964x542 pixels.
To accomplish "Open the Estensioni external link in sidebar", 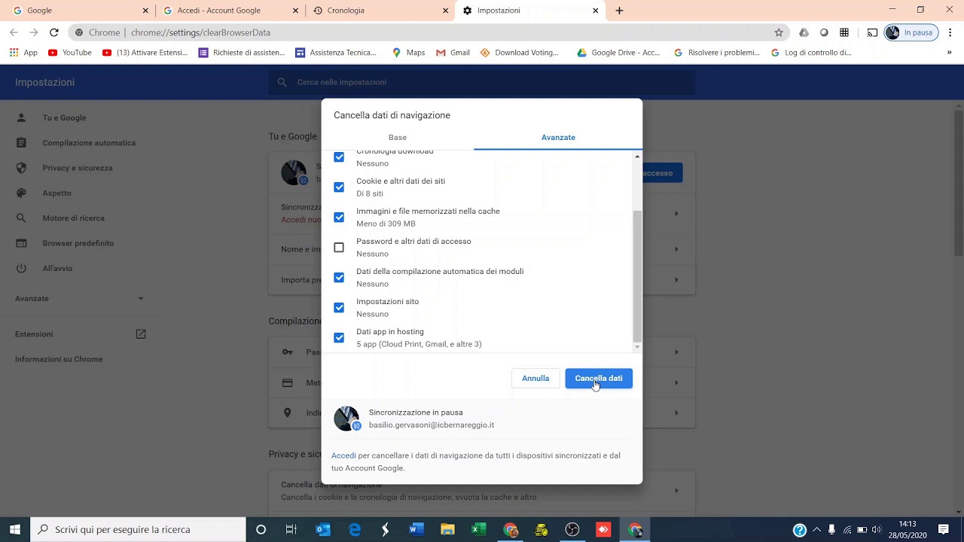I will tap(141, 333).
